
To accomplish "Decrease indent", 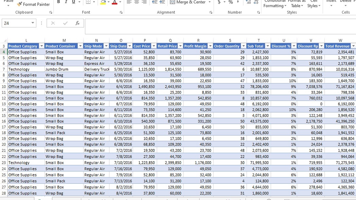I will 155,2.
